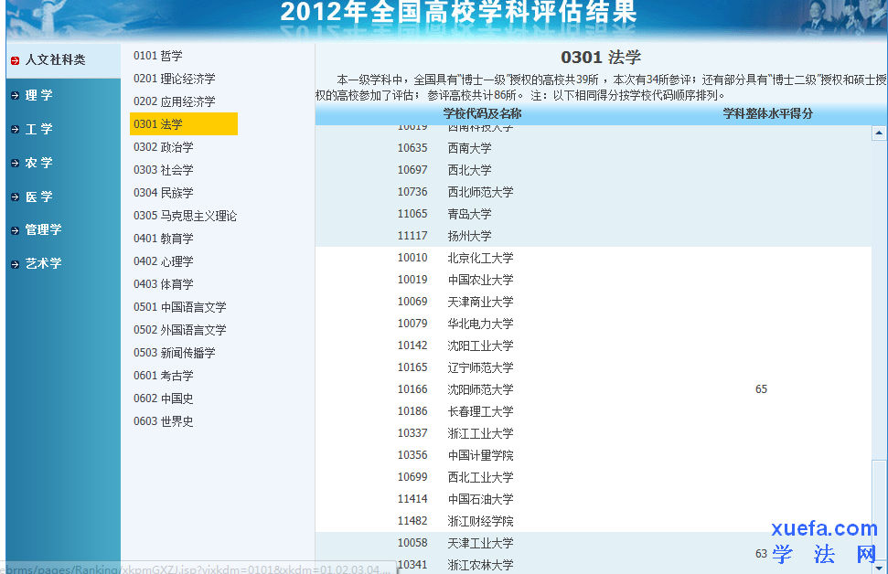Click the 长春理工大学 row

tap(593, 411)
